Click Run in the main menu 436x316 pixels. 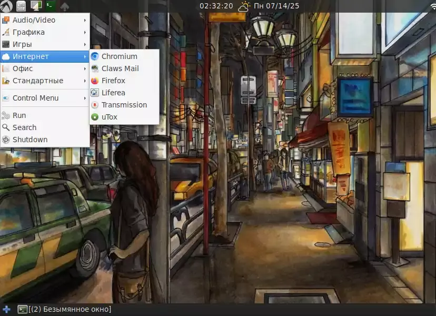click(45, 115)
